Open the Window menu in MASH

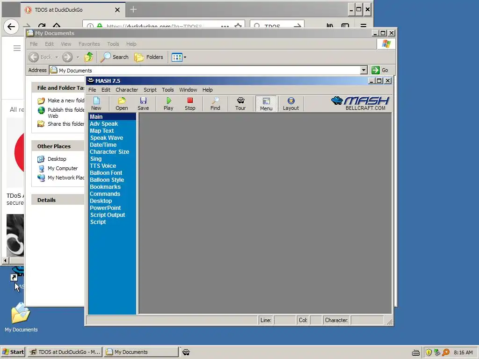[188, 90]
